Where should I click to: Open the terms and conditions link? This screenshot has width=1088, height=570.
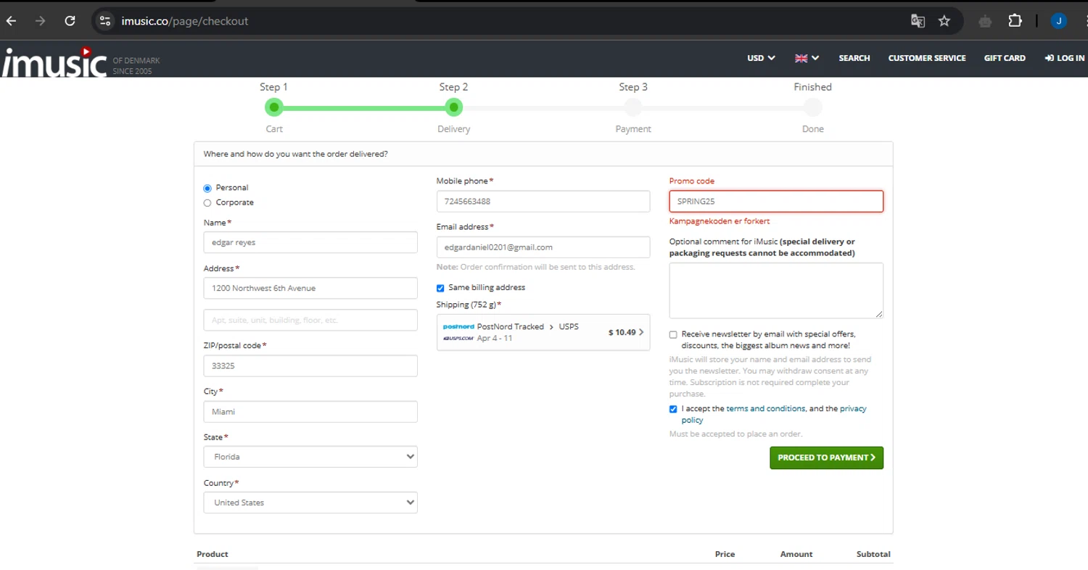coord(765,408)
